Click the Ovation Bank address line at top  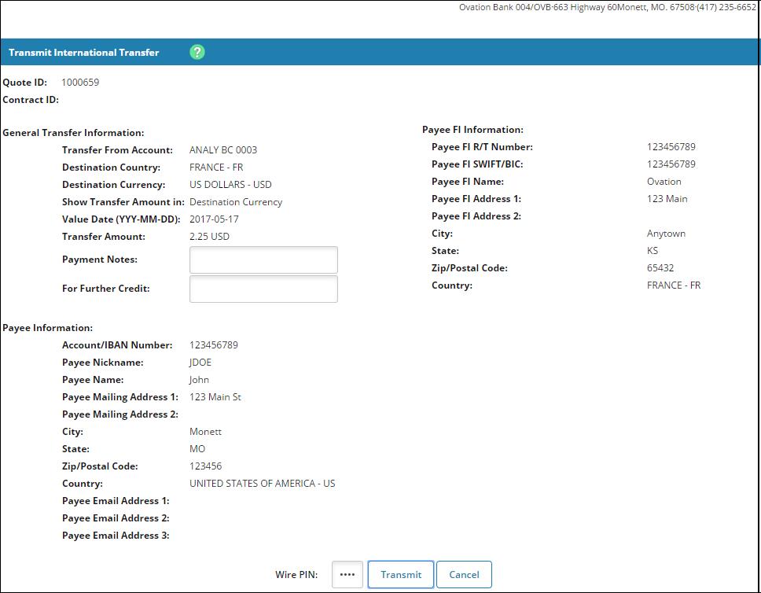(607, 7)
